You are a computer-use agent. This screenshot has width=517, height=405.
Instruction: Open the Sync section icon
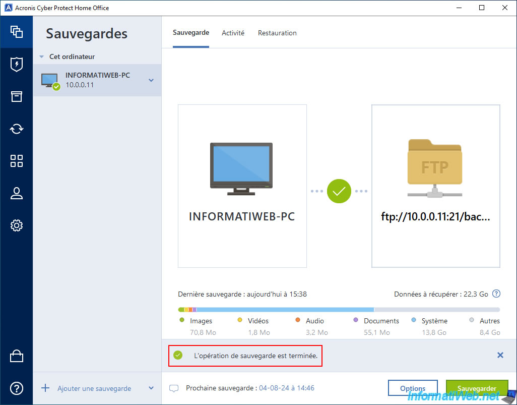click(x=17, y=129)
